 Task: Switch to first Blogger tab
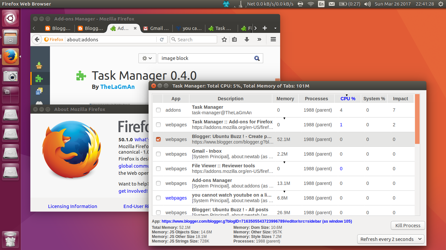point(57,28)
